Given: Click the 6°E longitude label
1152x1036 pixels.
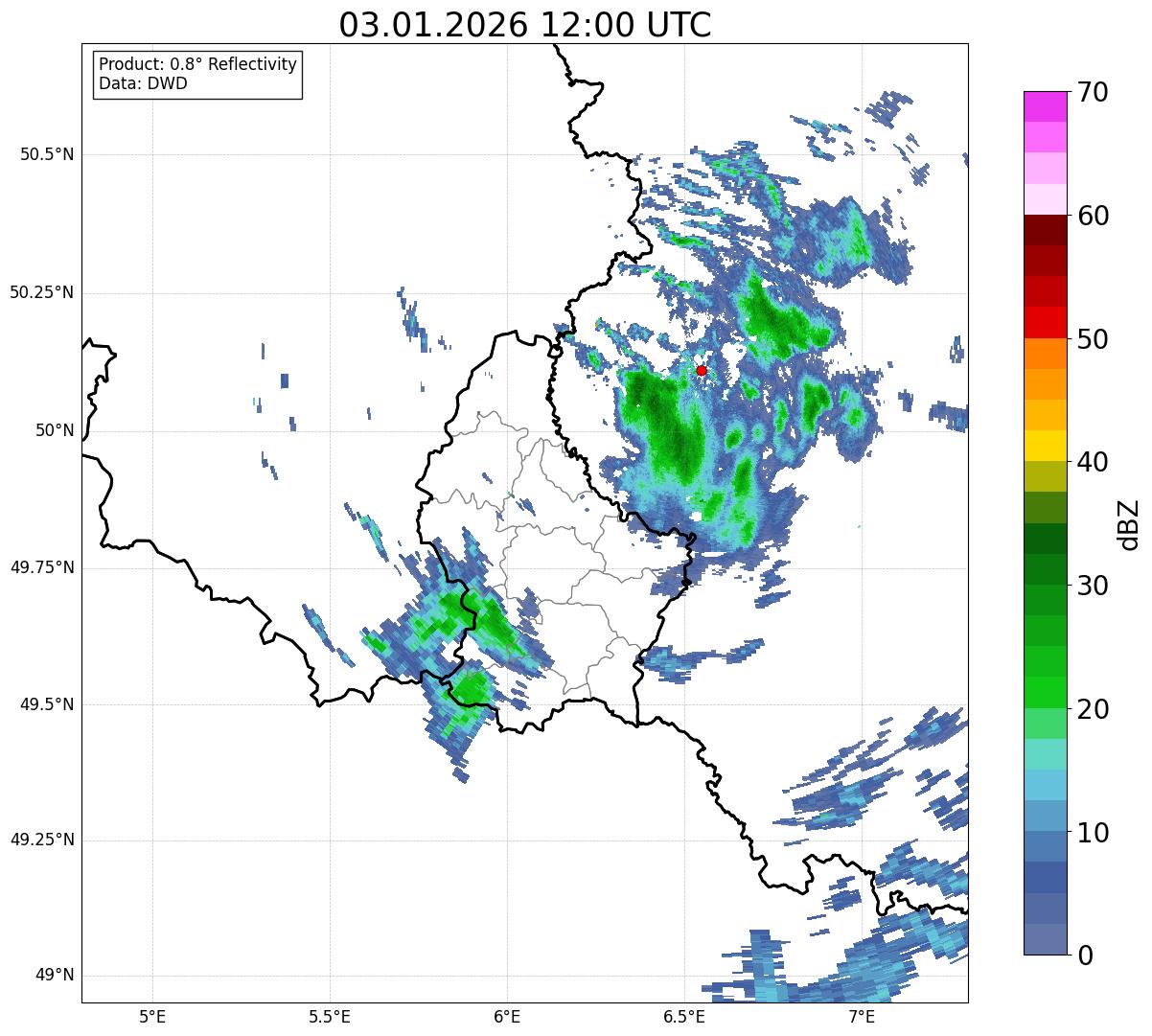Looking at the screenshot, I should click(x=507, y=1017).
